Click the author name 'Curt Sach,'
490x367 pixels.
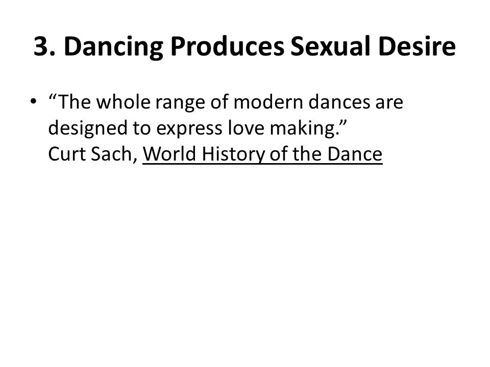(x=93, y=154)
